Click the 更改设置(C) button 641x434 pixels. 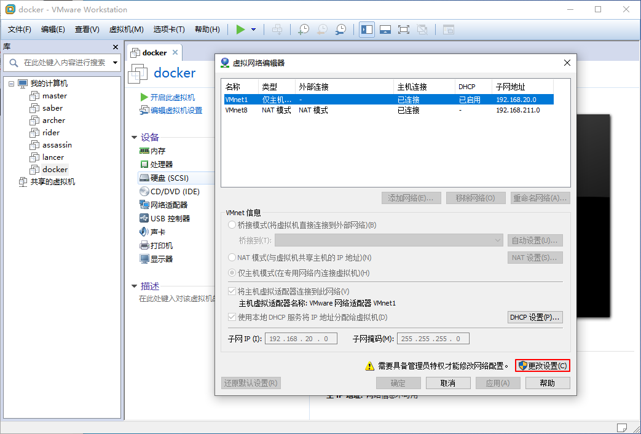point(542,365)
